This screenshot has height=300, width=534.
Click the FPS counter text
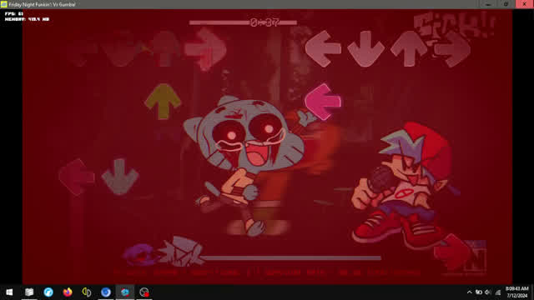coord(14,14)
